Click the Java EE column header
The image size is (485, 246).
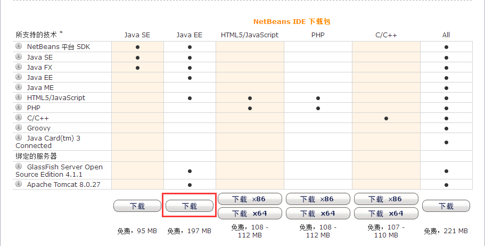pyautogui.click(x=190, y=35)
